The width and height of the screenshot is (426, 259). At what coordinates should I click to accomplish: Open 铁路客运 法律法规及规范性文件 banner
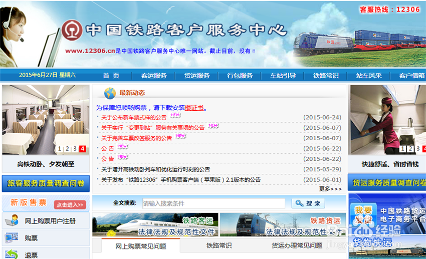click(x=155, y=224)
